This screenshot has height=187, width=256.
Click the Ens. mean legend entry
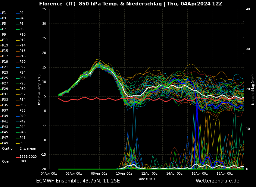26,148
